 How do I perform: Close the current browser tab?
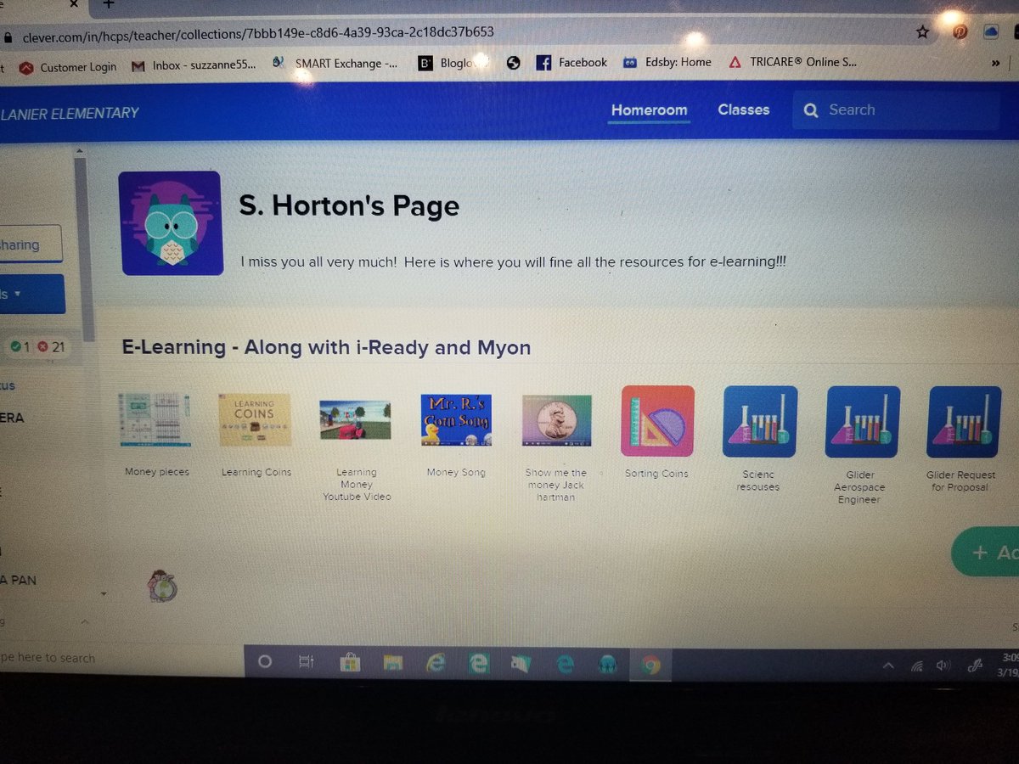74,3
